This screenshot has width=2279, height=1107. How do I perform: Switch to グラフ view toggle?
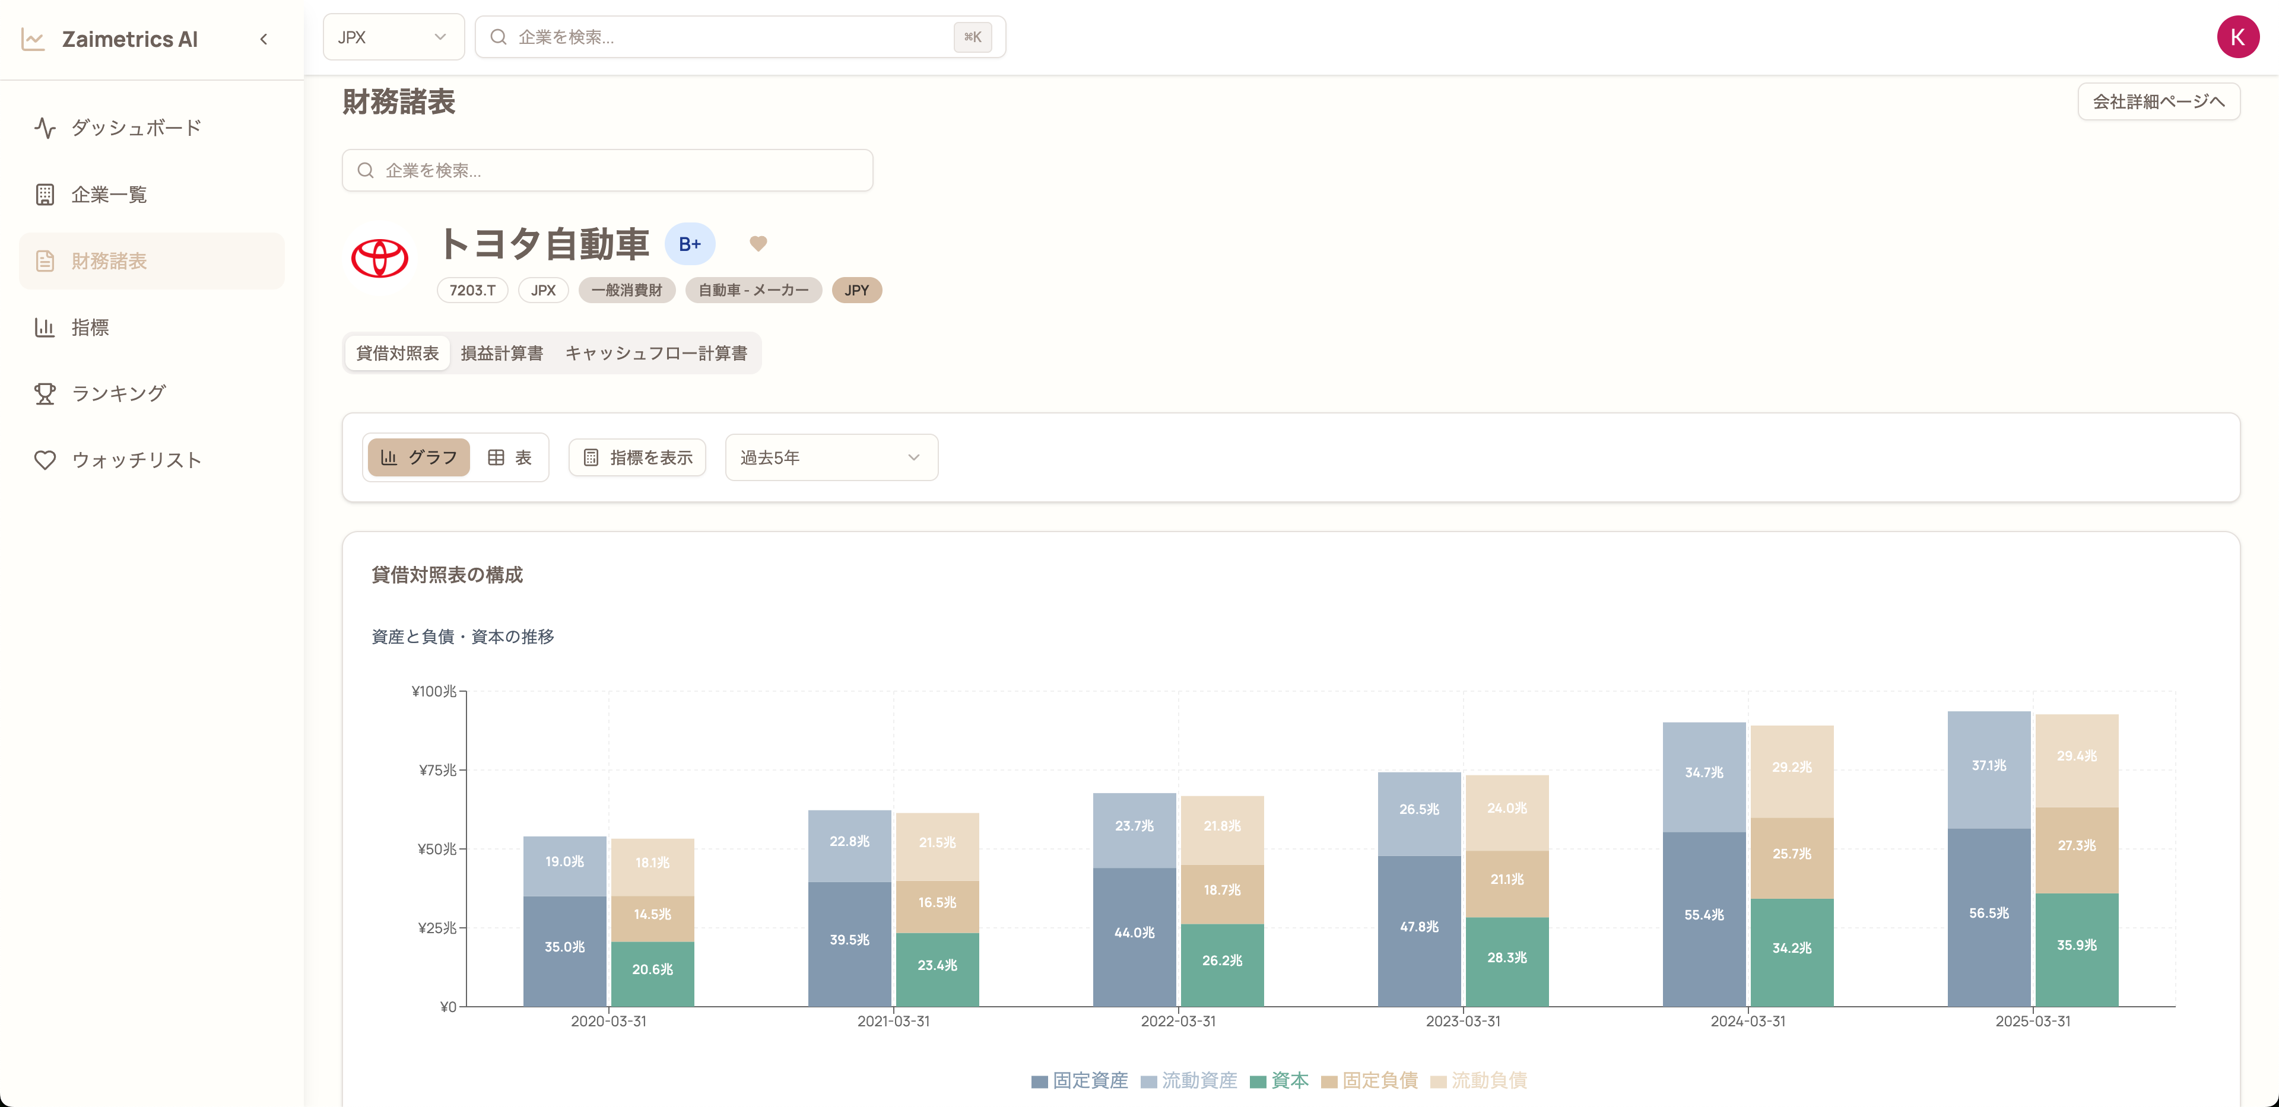click(x=418, y=457)
